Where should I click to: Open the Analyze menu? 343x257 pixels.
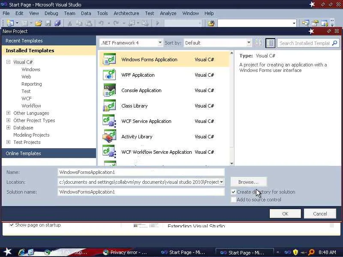click(x=168, y=13)
